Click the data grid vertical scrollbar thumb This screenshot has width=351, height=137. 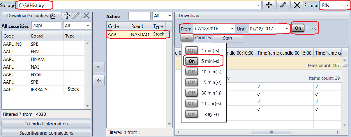(345, 65)
